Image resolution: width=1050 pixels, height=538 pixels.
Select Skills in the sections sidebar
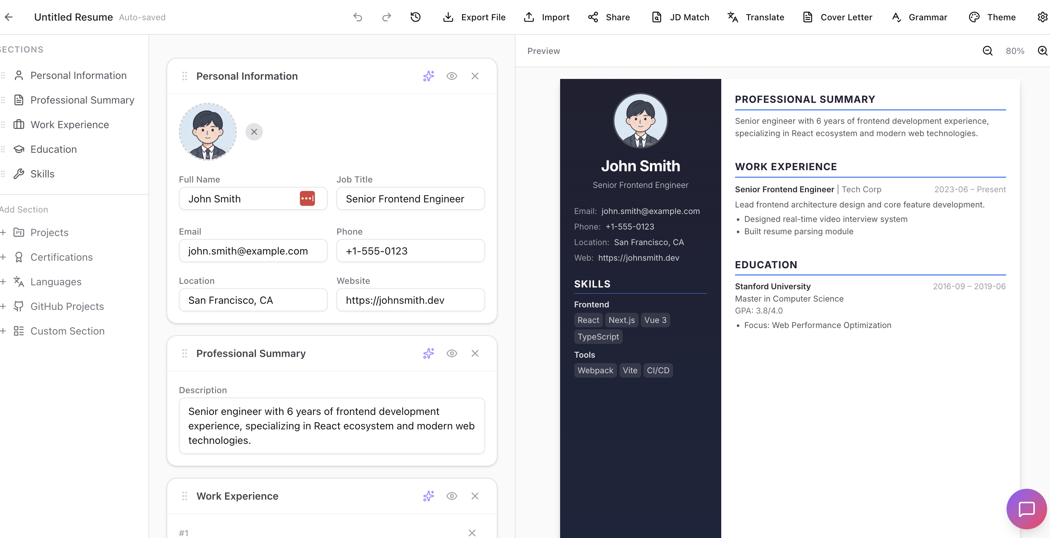(43, 174)
